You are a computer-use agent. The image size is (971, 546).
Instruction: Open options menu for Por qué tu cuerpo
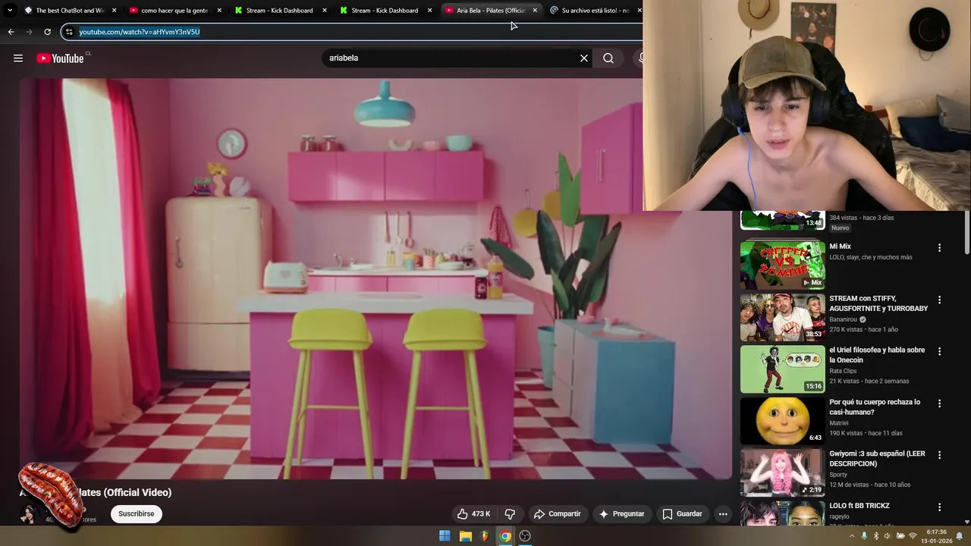pyautogui.click(x=939, y=403)
